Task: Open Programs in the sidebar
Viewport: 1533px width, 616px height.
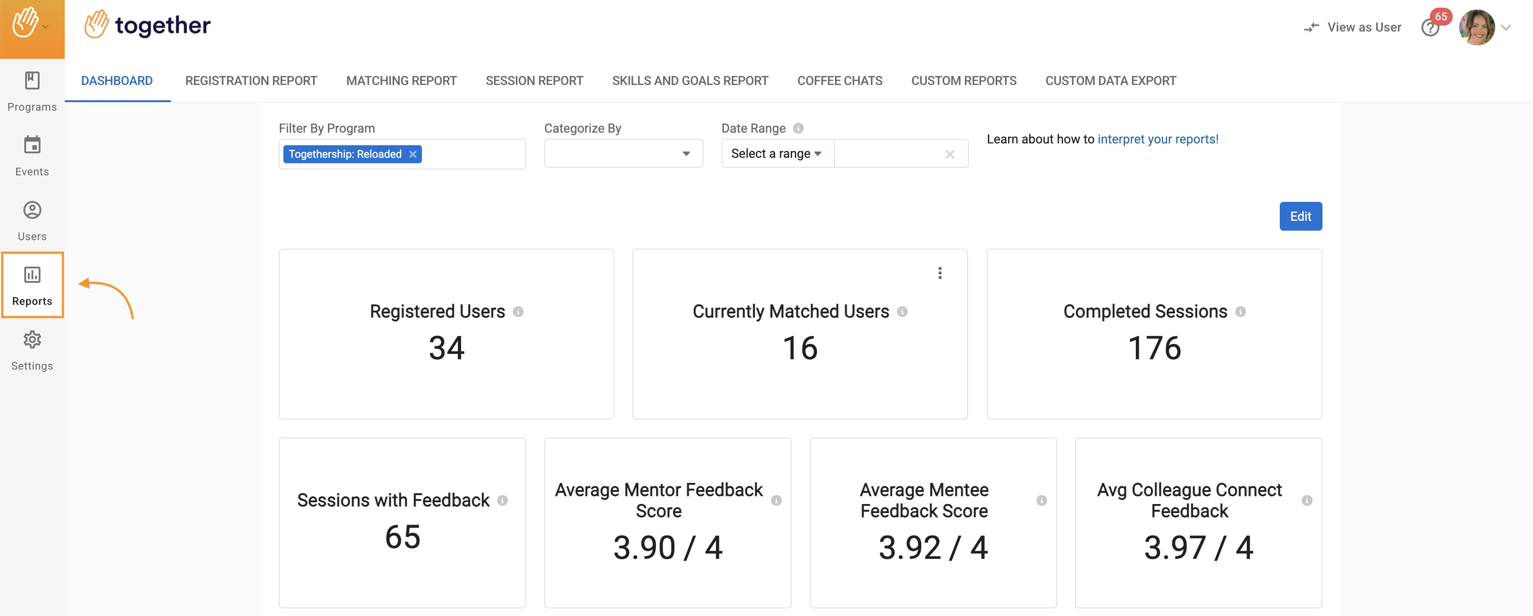Action: [x=32, y=91]
